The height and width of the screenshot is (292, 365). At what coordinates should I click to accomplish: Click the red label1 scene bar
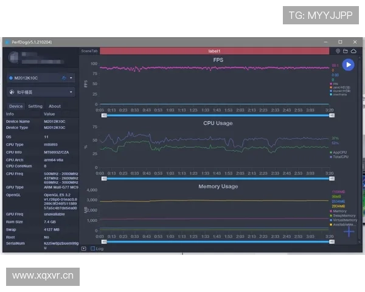[x=214, y=51]
